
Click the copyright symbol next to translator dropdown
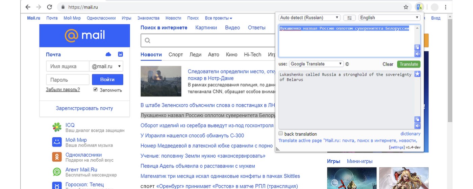(x=347, y=64)
